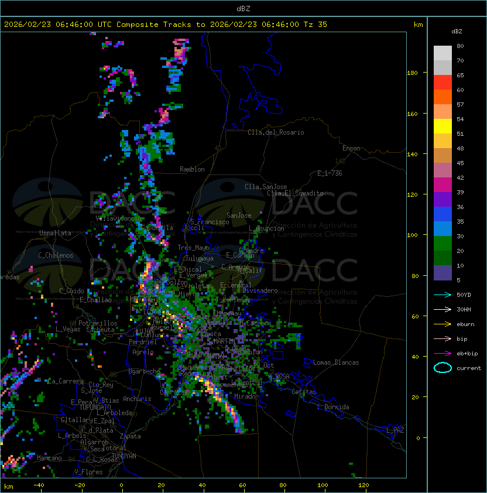Click the 'Clla.del_Rosario' map label
This screenshot has height=493, width=487.
(276, 132)
